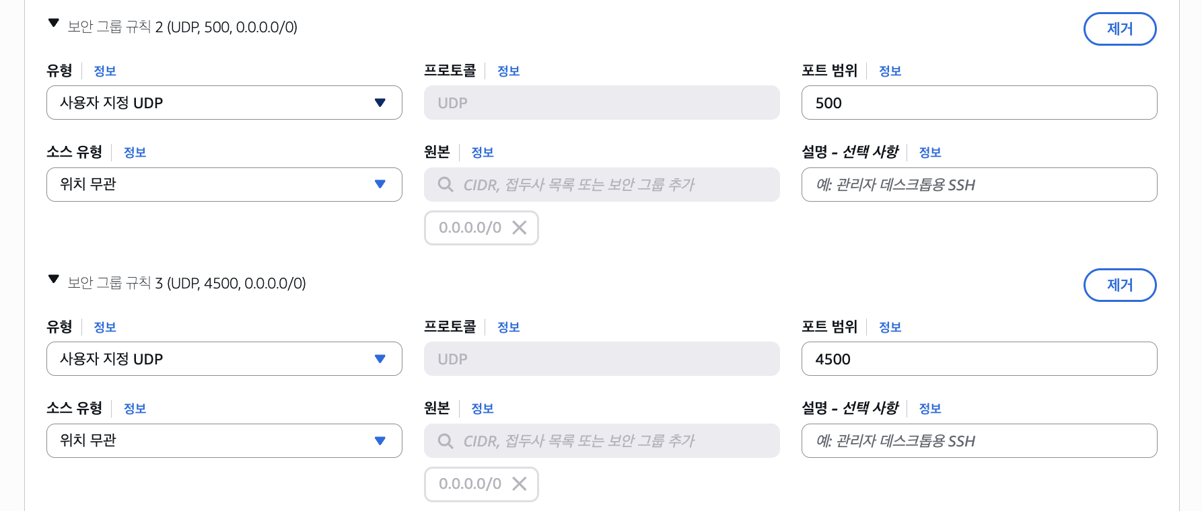Click search icon in rule 2 source field

tap(446, 184)
